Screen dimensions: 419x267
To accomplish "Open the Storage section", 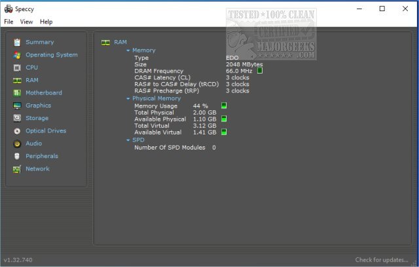I will tap(37, 118).
